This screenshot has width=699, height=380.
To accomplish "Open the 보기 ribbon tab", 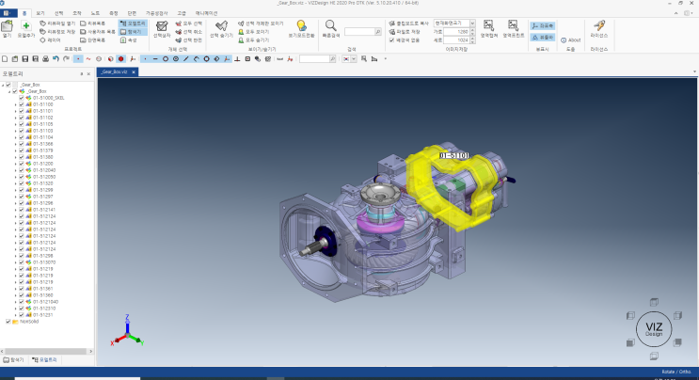I will (40, 13).
